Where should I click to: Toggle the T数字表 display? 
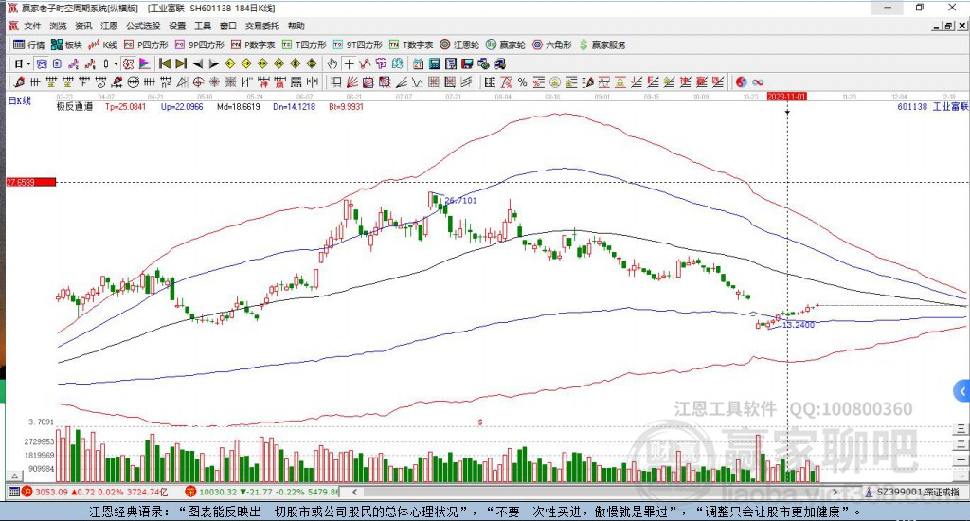[411, 45]
